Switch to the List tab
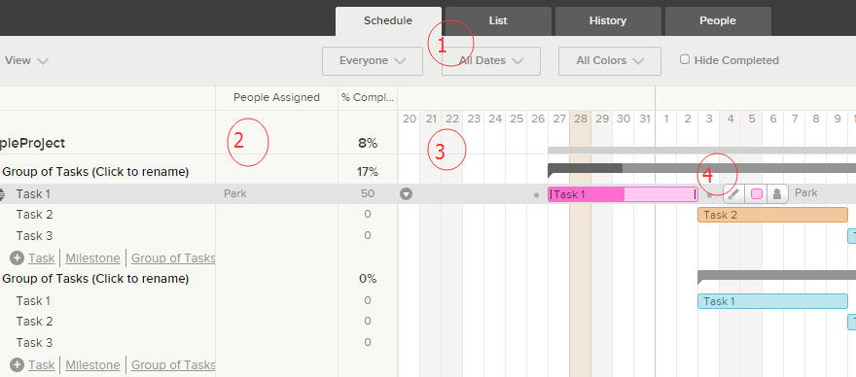This screenshot has height=377, width=856. [x=498, y=21]
